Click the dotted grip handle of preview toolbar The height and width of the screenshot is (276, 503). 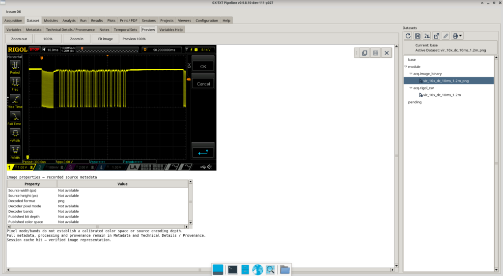click(x=357, y=53)
